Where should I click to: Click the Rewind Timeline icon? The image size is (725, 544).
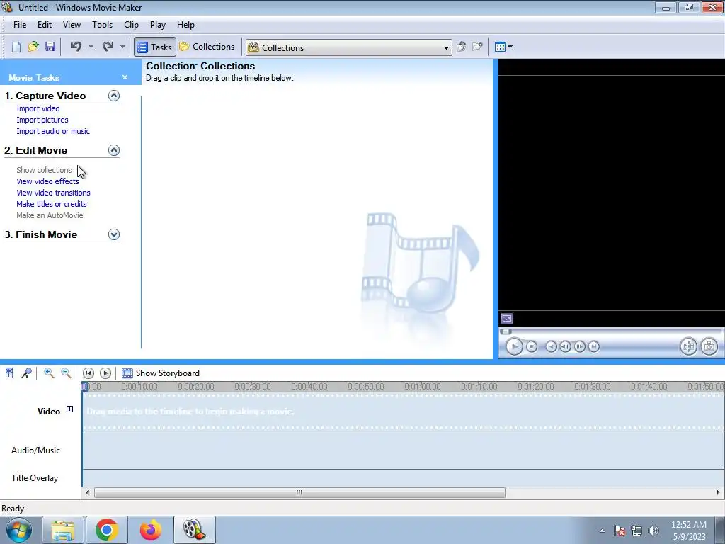88,373
